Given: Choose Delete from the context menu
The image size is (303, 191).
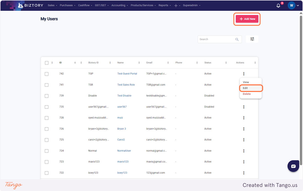Looking at the screenshot, I should coord(251,94).
